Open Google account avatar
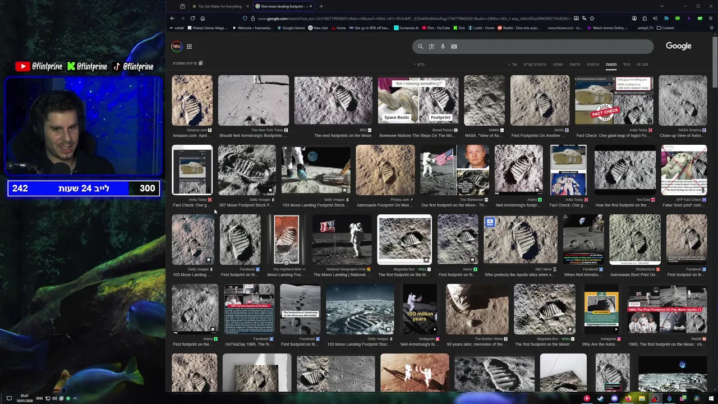This screenshot has height=404, width=718. tap(176, 47)
